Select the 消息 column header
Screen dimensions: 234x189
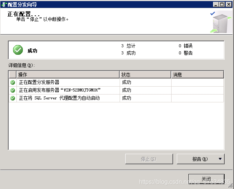(197, 75)
